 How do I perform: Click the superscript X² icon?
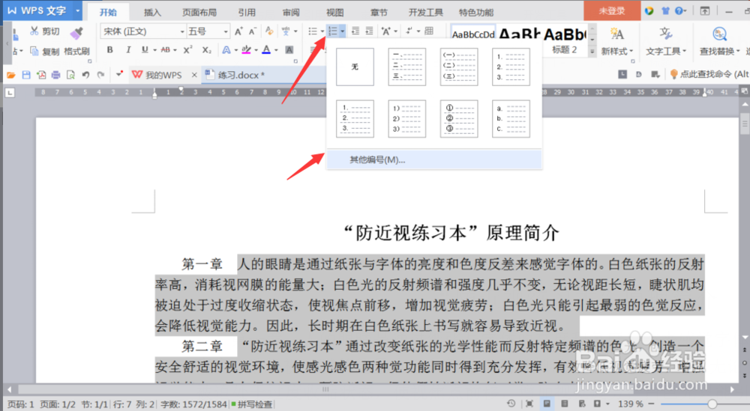(188, 49)
